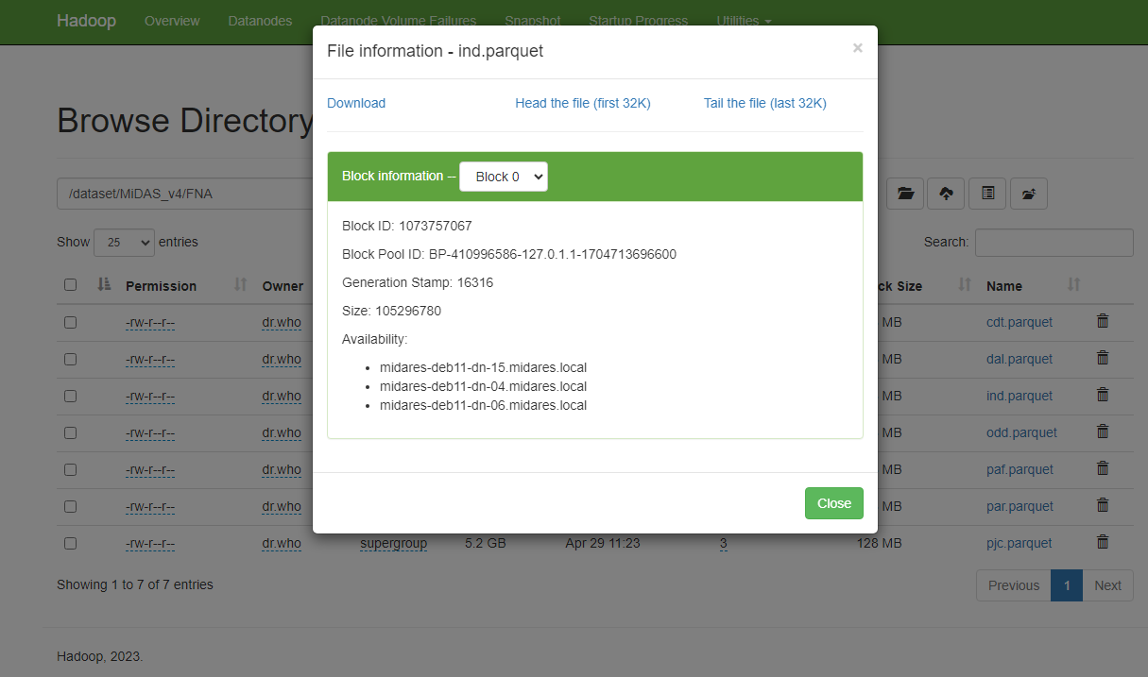Viewport: 1148px width, 677px height.
Task: Go to the Datanodes tab
Action: (x=260, y=21)
